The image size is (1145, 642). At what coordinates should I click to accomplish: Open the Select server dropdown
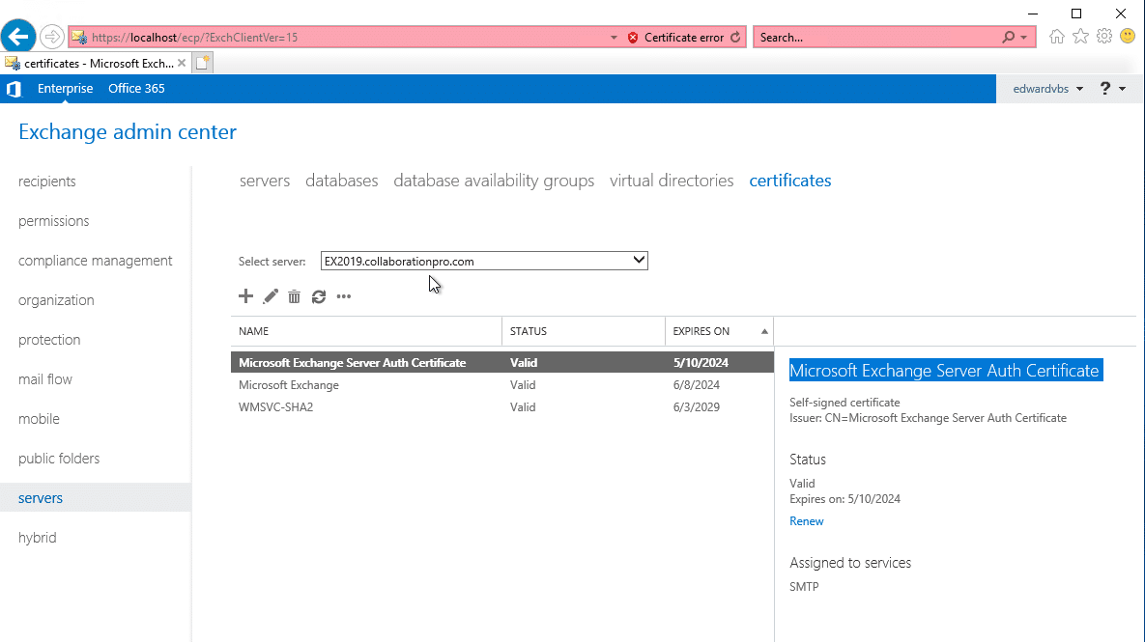click(x=637, y=260)
